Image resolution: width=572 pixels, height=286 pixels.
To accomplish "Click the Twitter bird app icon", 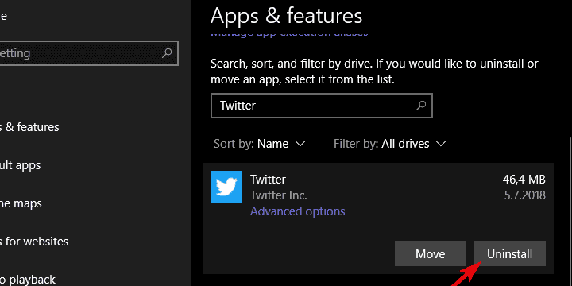I will [x=226, y=187].
